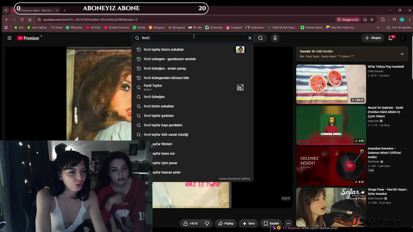Screen dimensions: 413x232
Task: Open the Tüm Yer İşaretleri folder
Action: point(399,27)
